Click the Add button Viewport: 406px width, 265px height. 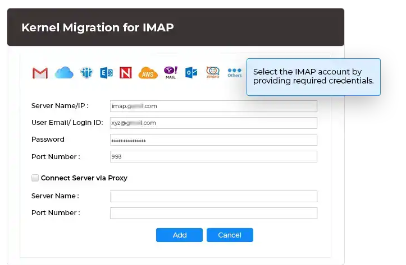pos(179,235)
